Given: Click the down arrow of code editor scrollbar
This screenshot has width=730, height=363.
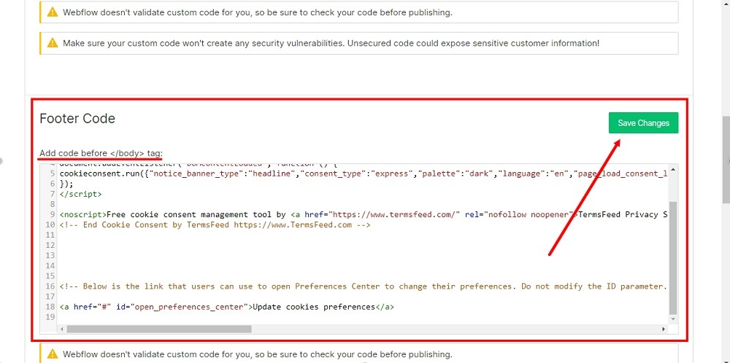Looking at the screenshot, I should point(673,319).
